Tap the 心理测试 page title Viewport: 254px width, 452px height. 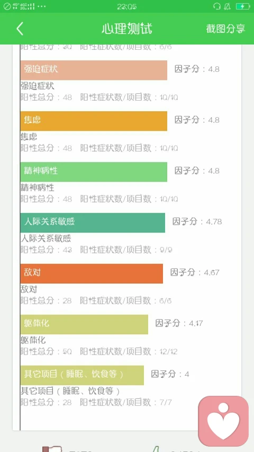(x=126, y=29)
